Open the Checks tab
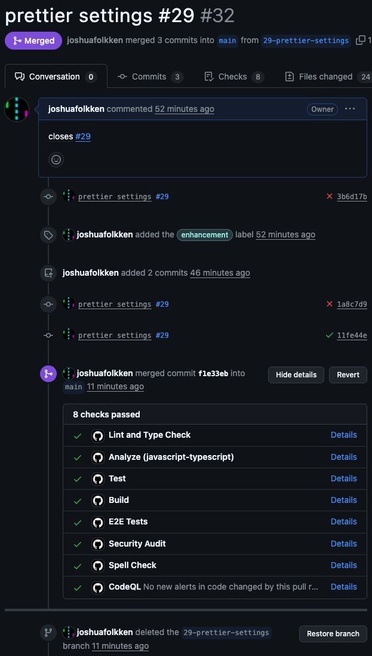The image size is (372, 656). [233, 77]
